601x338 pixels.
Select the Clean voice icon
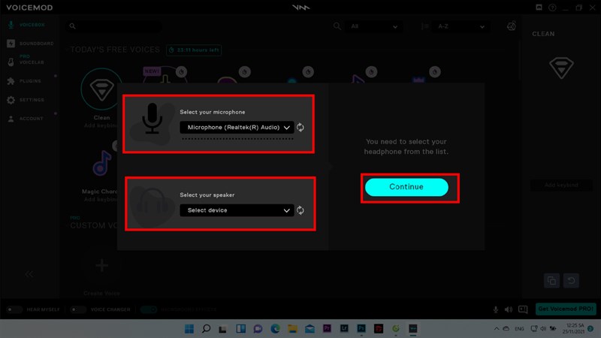pos(101,89)
